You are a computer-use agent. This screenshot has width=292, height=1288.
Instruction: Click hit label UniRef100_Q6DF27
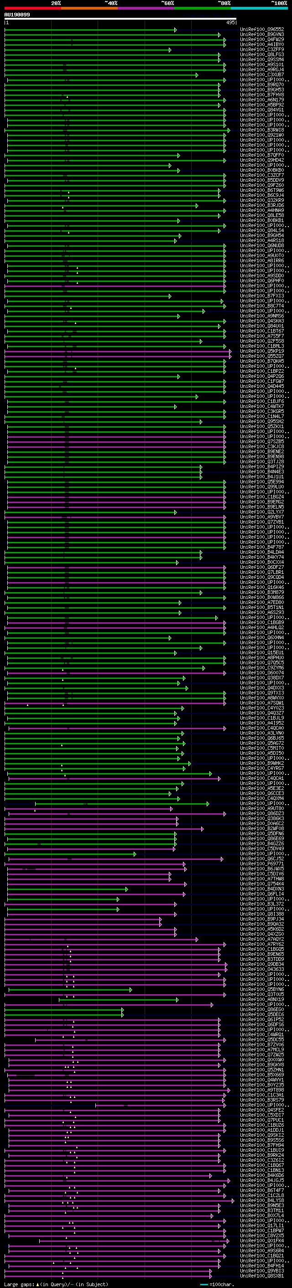262,567
